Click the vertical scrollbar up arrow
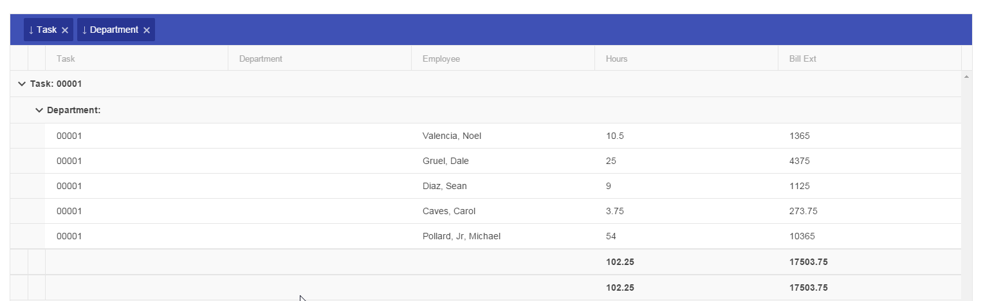The width and height of the screenshot is (983, 301). click(966, 77)
